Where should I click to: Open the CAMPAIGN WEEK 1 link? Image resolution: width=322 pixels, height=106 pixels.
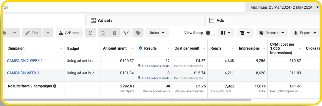tap(23, 73)
